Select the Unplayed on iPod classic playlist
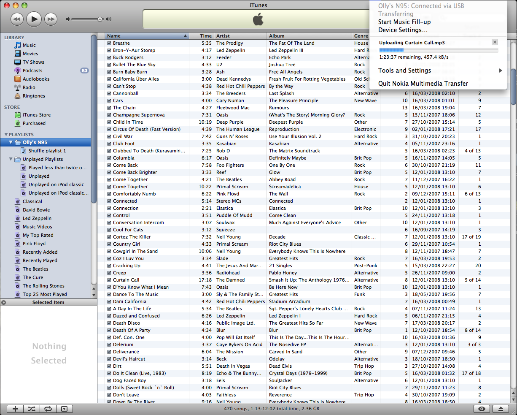 point(56,184)
